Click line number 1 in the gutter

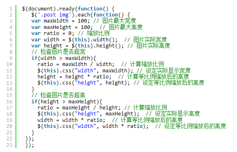pos(11,8)
